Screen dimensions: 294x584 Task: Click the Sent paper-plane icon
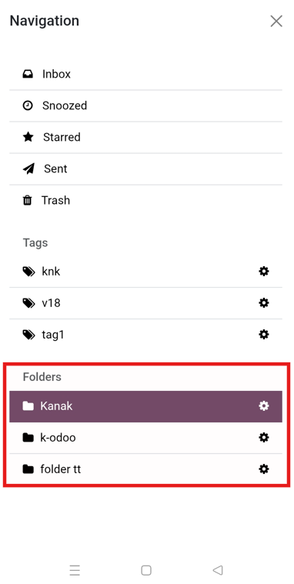tap(28, 169)
